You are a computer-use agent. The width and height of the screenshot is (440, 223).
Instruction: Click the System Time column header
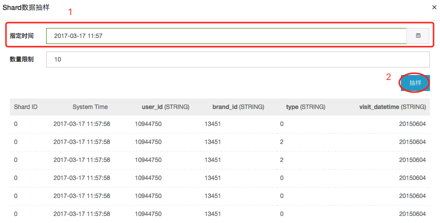tap(90, 107)
